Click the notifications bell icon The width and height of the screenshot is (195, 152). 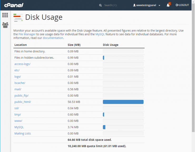click(168, 5)
